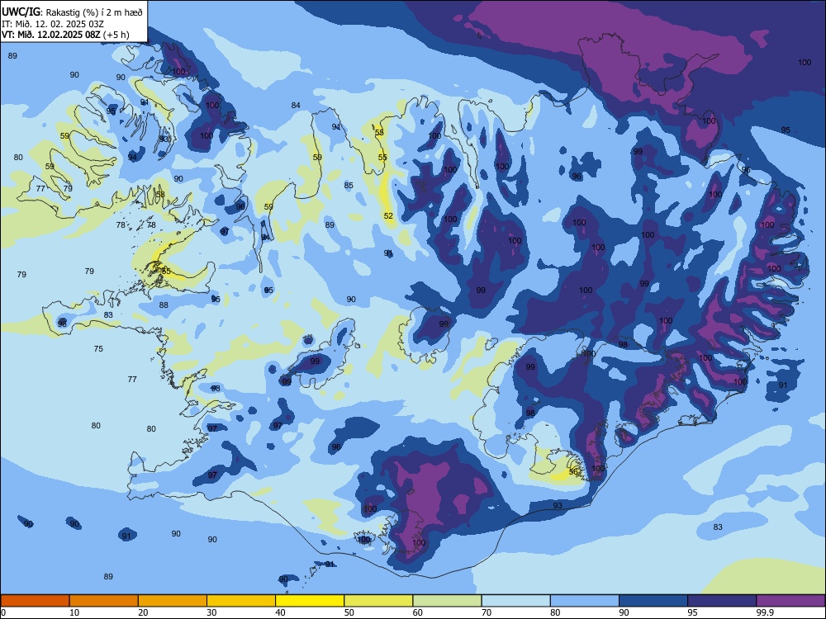This screenshot has height=619, width=826.
Task: Select the golden 30–40 legend swatch
Action: pyautogui.click(x=241, y=601)
